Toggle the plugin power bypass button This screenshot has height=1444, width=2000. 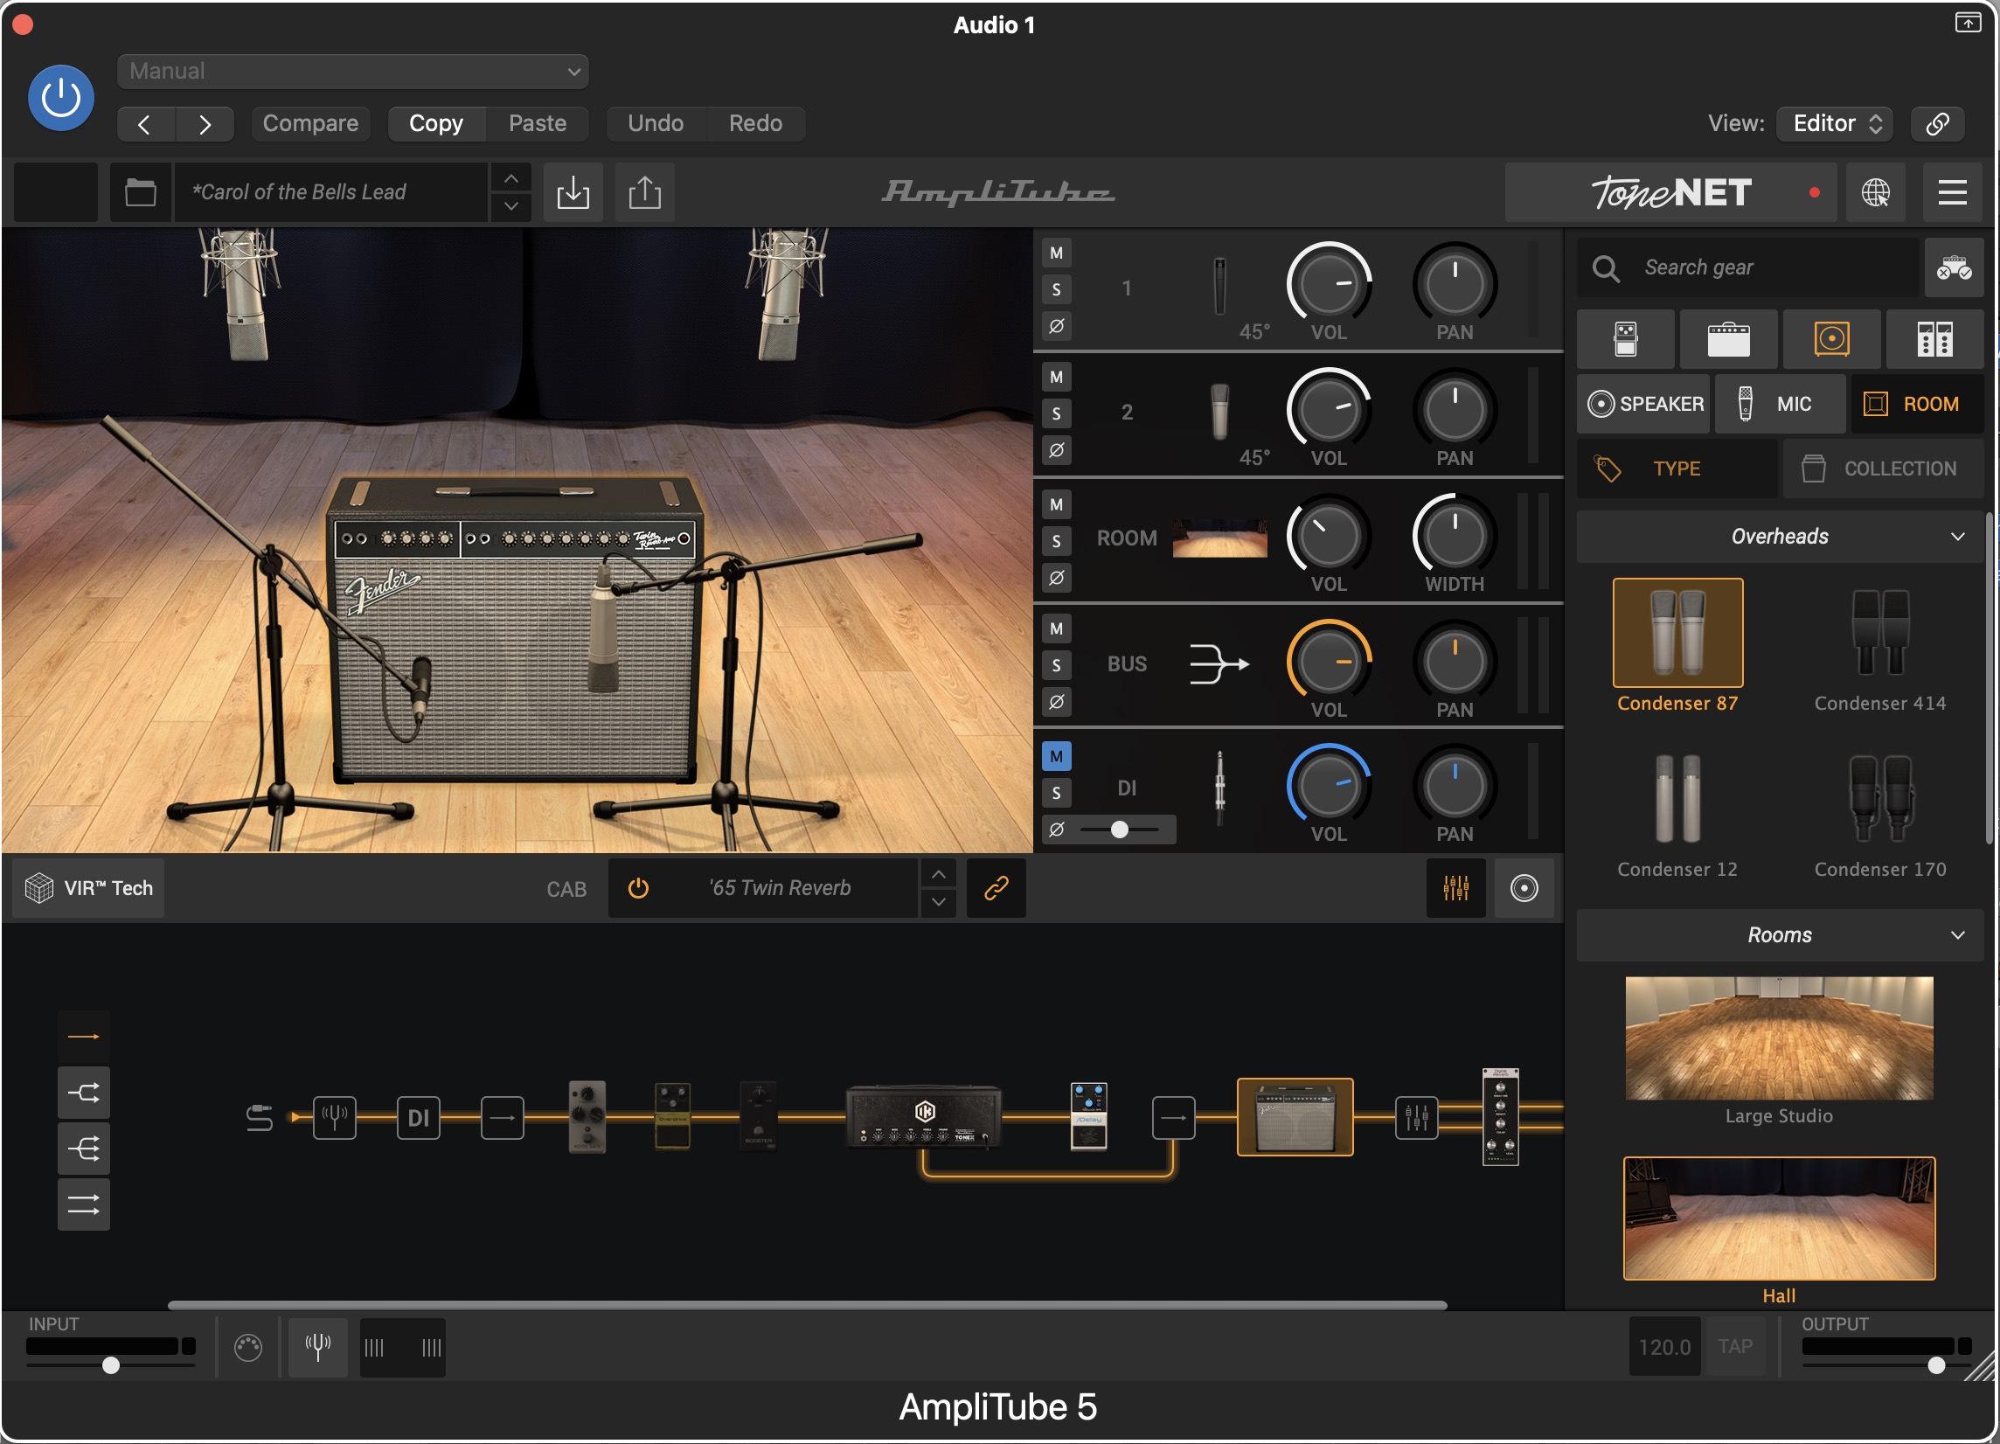[x=61, y=98]
